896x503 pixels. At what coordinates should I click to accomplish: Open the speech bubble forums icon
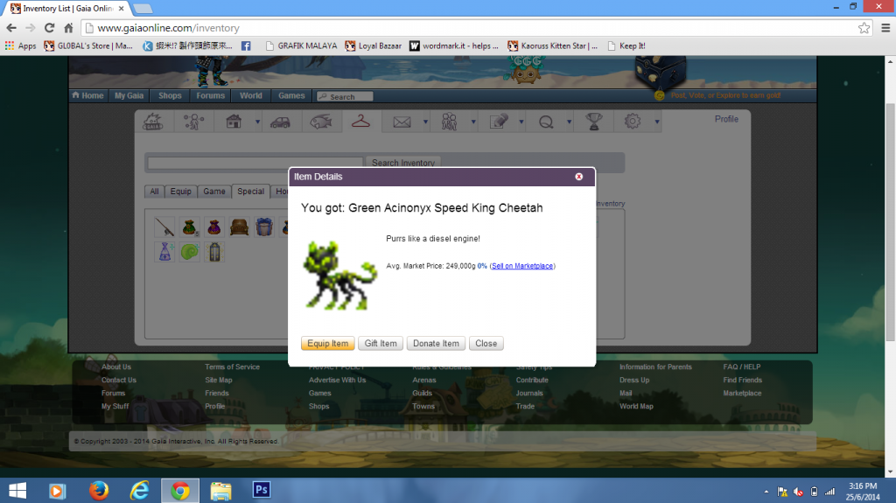(546, 122)
